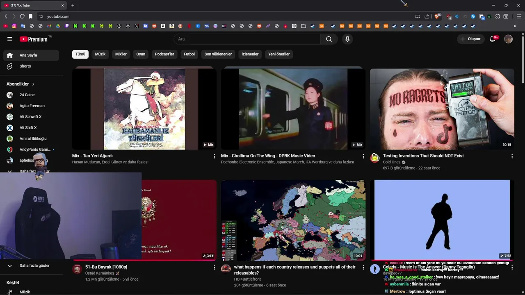
Task: Open Mix - Tan Yeri Ağardı thumbnail
Action: point(144,109)
